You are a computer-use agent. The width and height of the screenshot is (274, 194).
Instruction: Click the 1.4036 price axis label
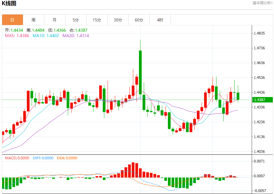(x=259, y=151)
